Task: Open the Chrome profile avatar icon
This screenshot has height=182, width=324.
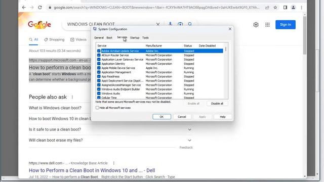Action: tap(293, 8)
